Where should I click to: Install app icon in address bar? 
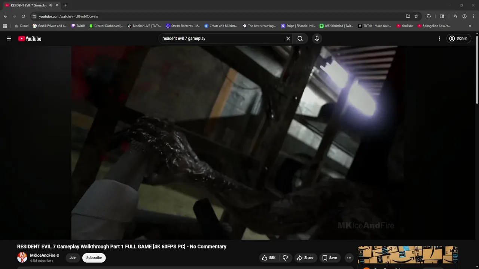pyautogui.click(x=408, y=16)
